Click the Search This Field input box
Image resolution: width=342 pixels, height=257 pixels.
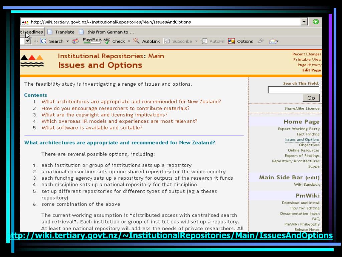click(x=293, y=90)
